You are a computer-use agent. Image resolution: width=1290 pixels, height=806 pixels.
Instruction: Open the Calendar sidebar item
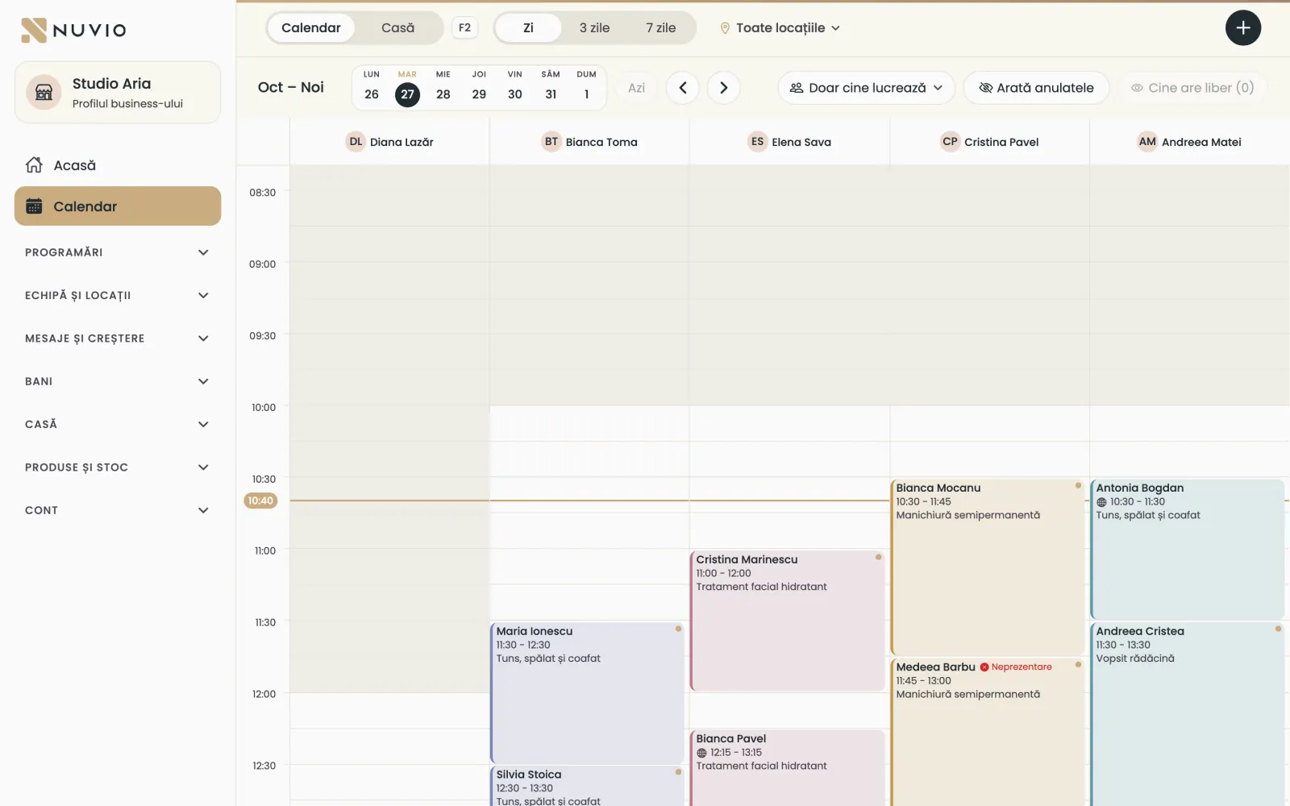[x=118, y=206]
